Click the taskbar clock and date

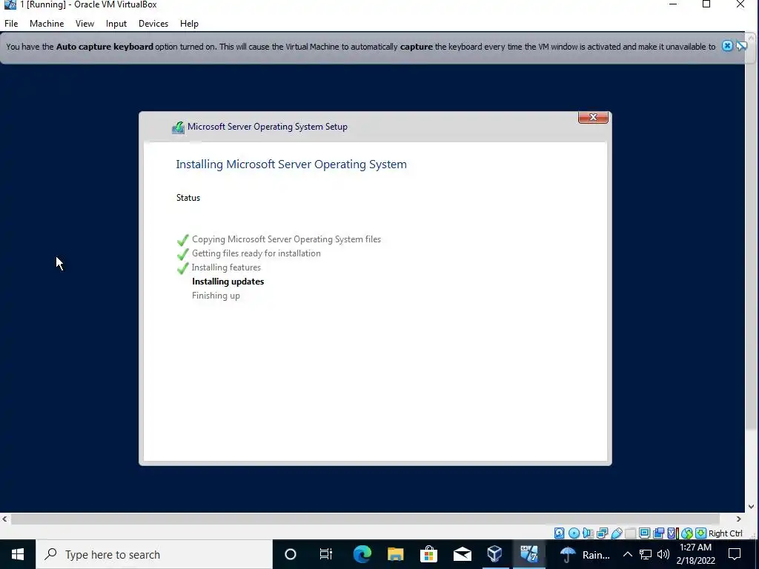coord(695,554)
